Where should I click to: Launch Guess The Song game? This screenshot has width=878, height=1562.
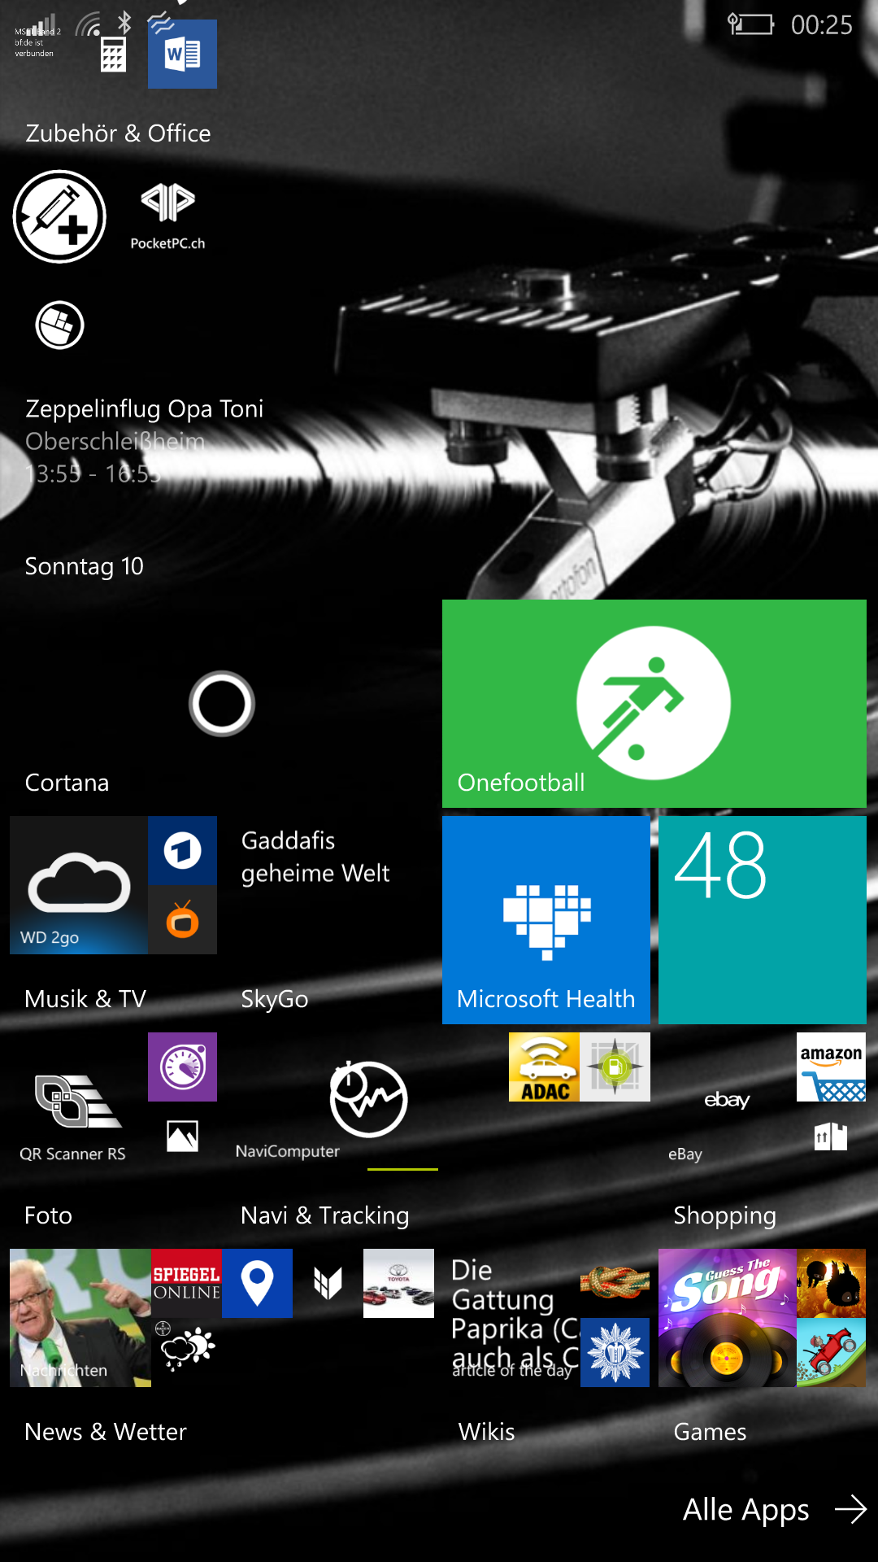pos(727,1318)
